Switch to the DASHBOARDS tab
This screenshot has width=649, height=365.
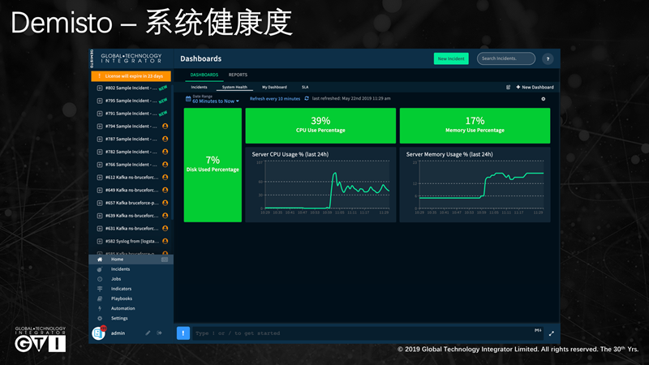(204, 75)
